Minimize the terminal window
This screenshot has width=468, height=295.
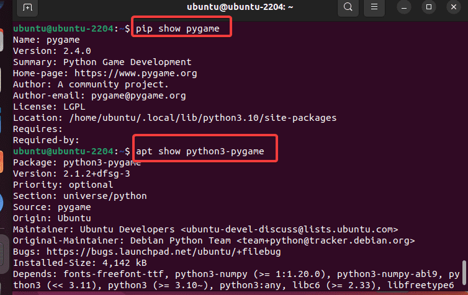click(x=404, y=7)
